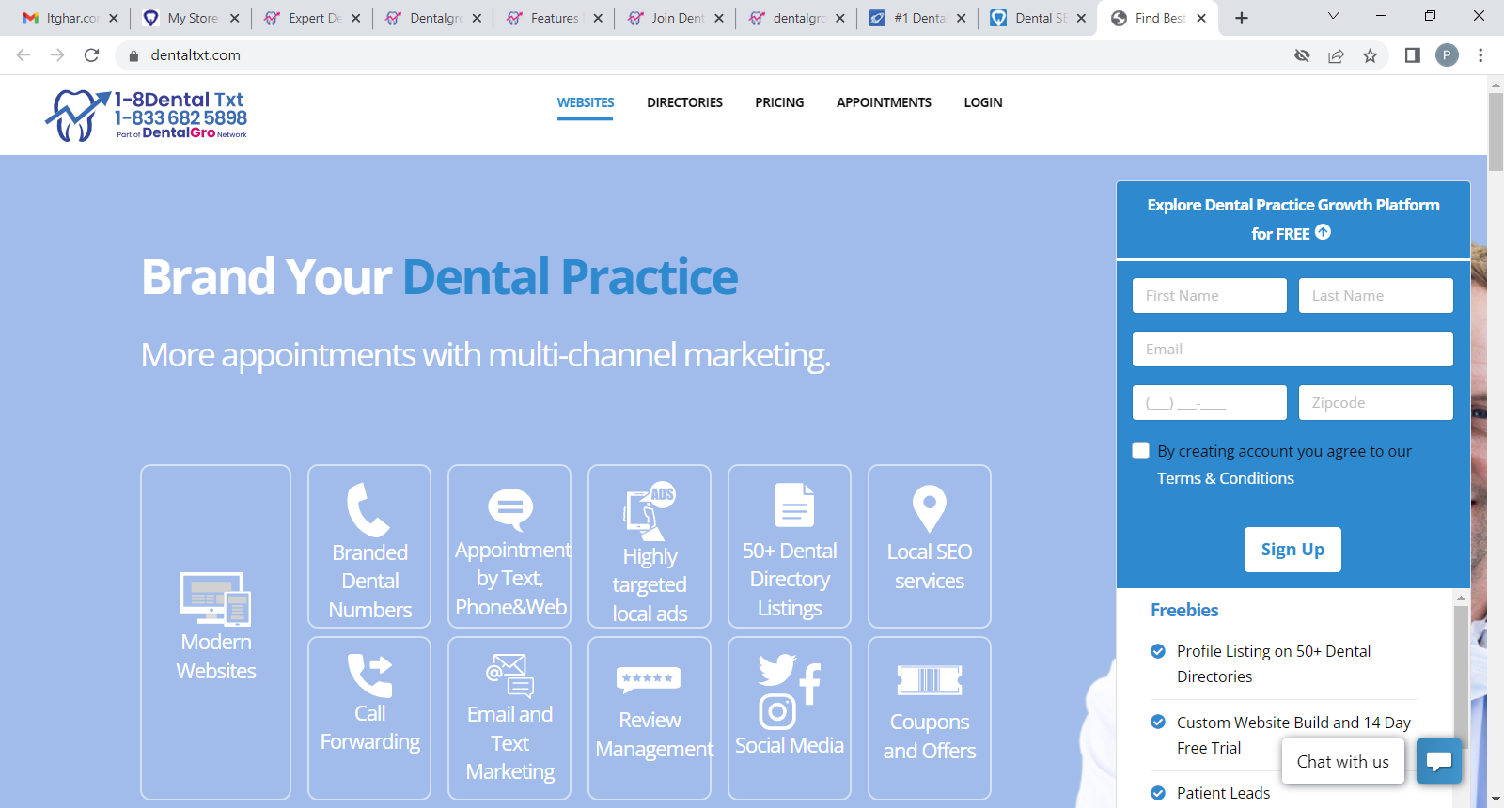1504x808 pixels.
Task: Open Chrome's three-dot menu
Action: (x=1480, y=55)
